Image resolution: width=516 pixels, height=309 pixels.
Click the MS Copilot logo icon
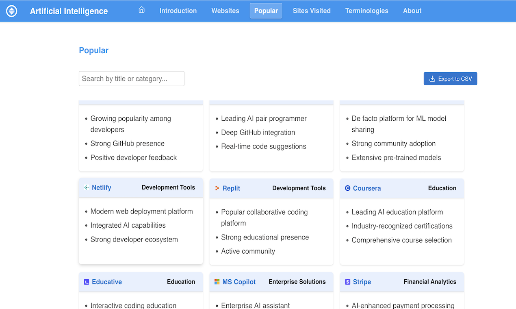point(217,282)
